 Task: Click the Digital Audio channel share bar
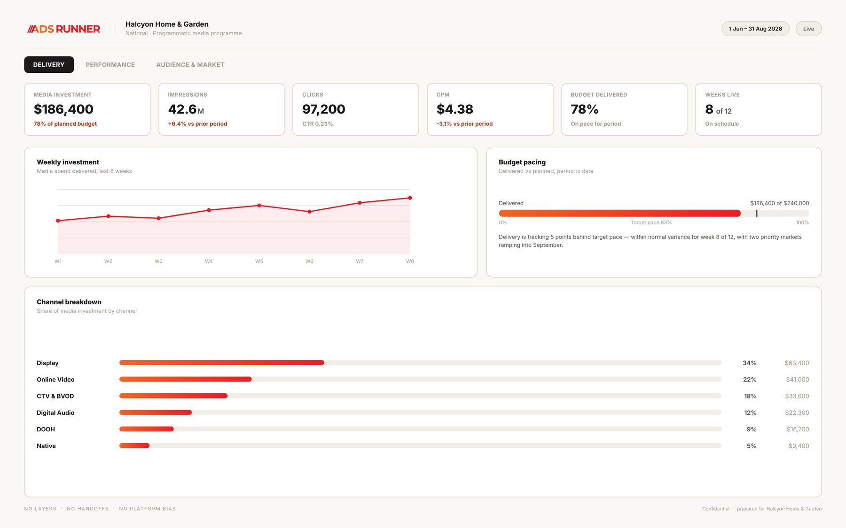(x=420, y=413)
